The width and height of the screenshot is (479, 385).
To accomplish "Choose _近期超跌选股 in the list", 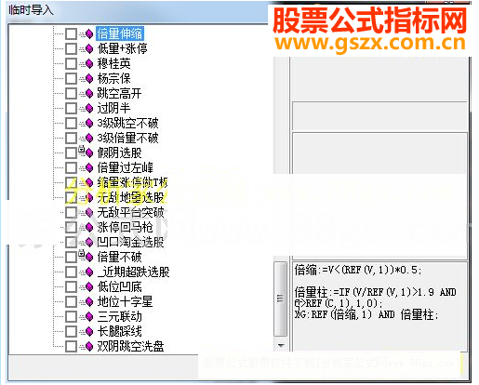I will click(x=133, y=272).
